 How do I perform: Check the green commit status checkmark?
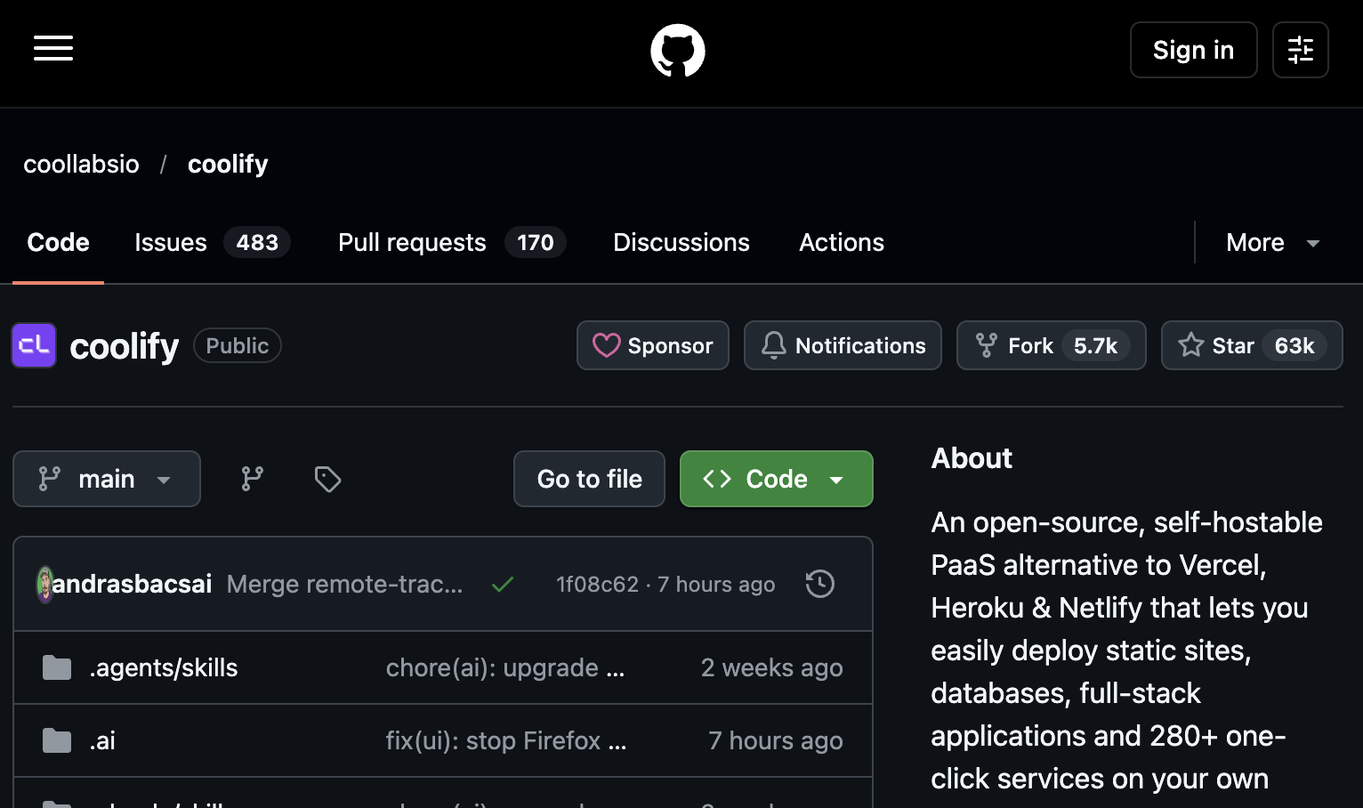503,585
